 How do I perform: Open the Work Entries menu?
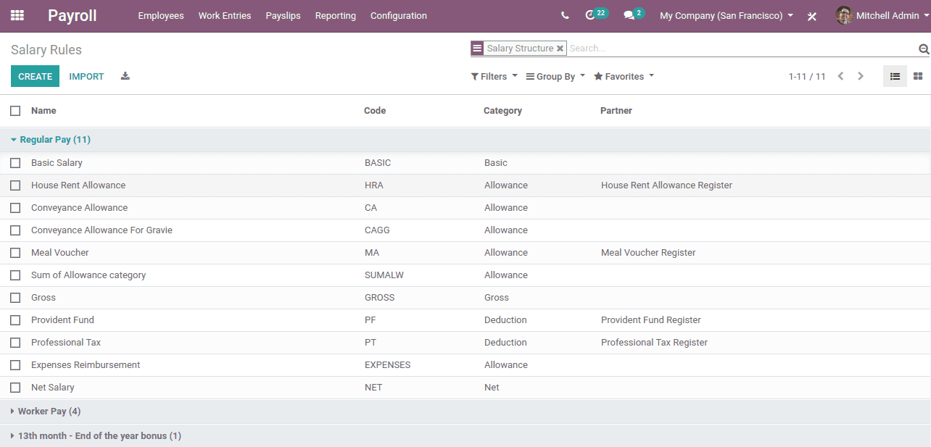(225, 15)
